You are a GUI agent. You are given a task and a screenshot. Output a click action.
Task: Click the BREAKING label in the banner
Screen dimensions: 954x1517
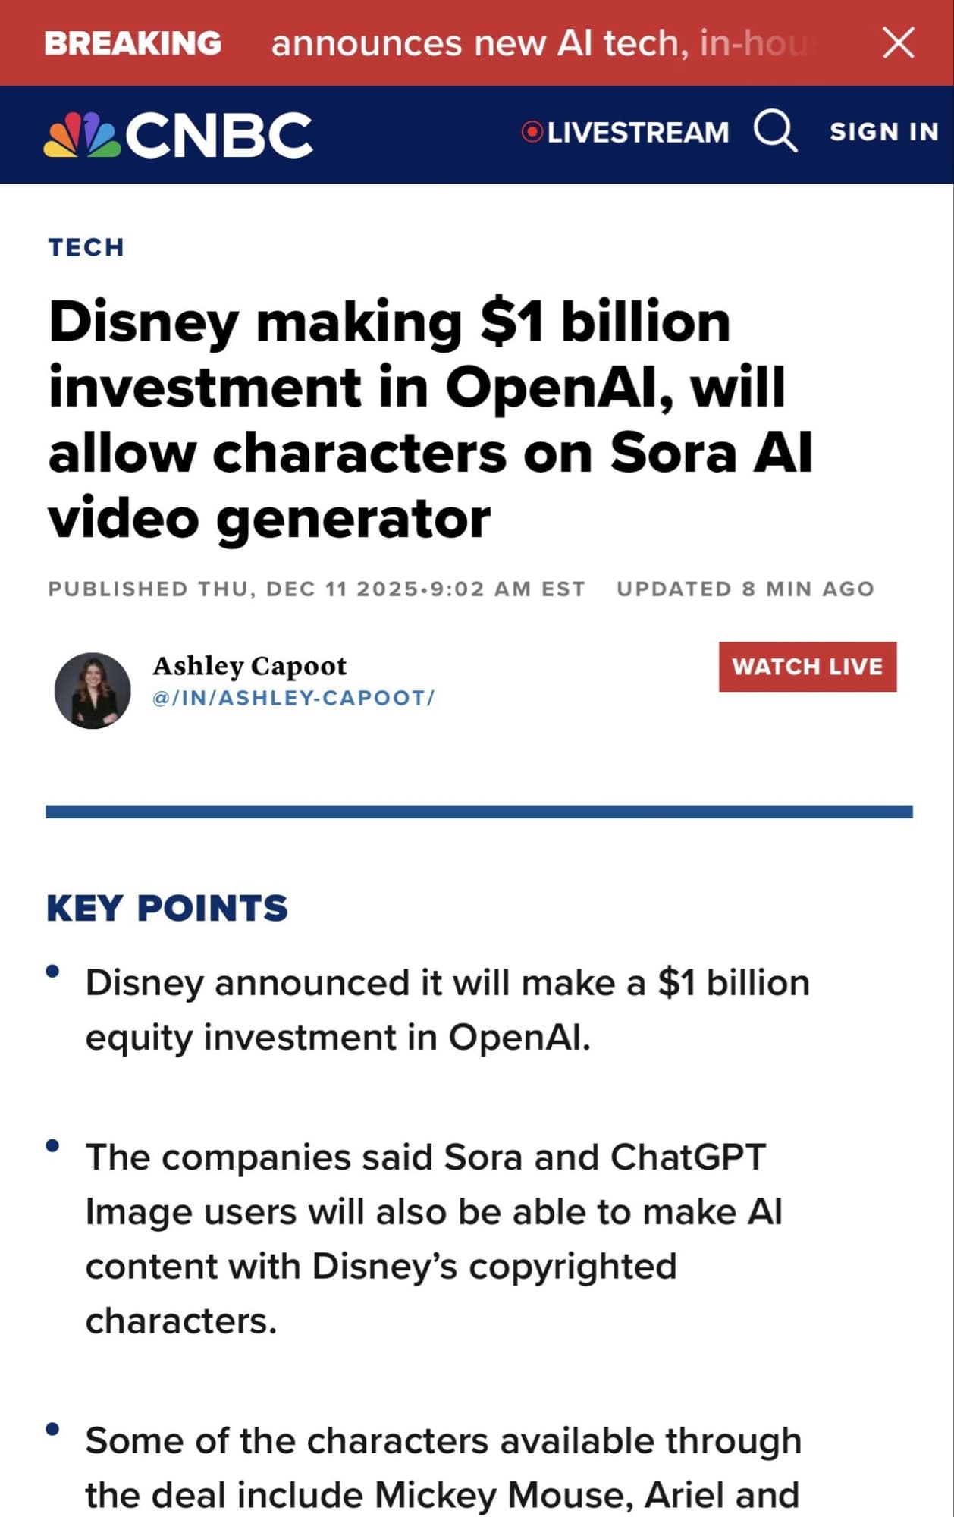click(133, 43)
